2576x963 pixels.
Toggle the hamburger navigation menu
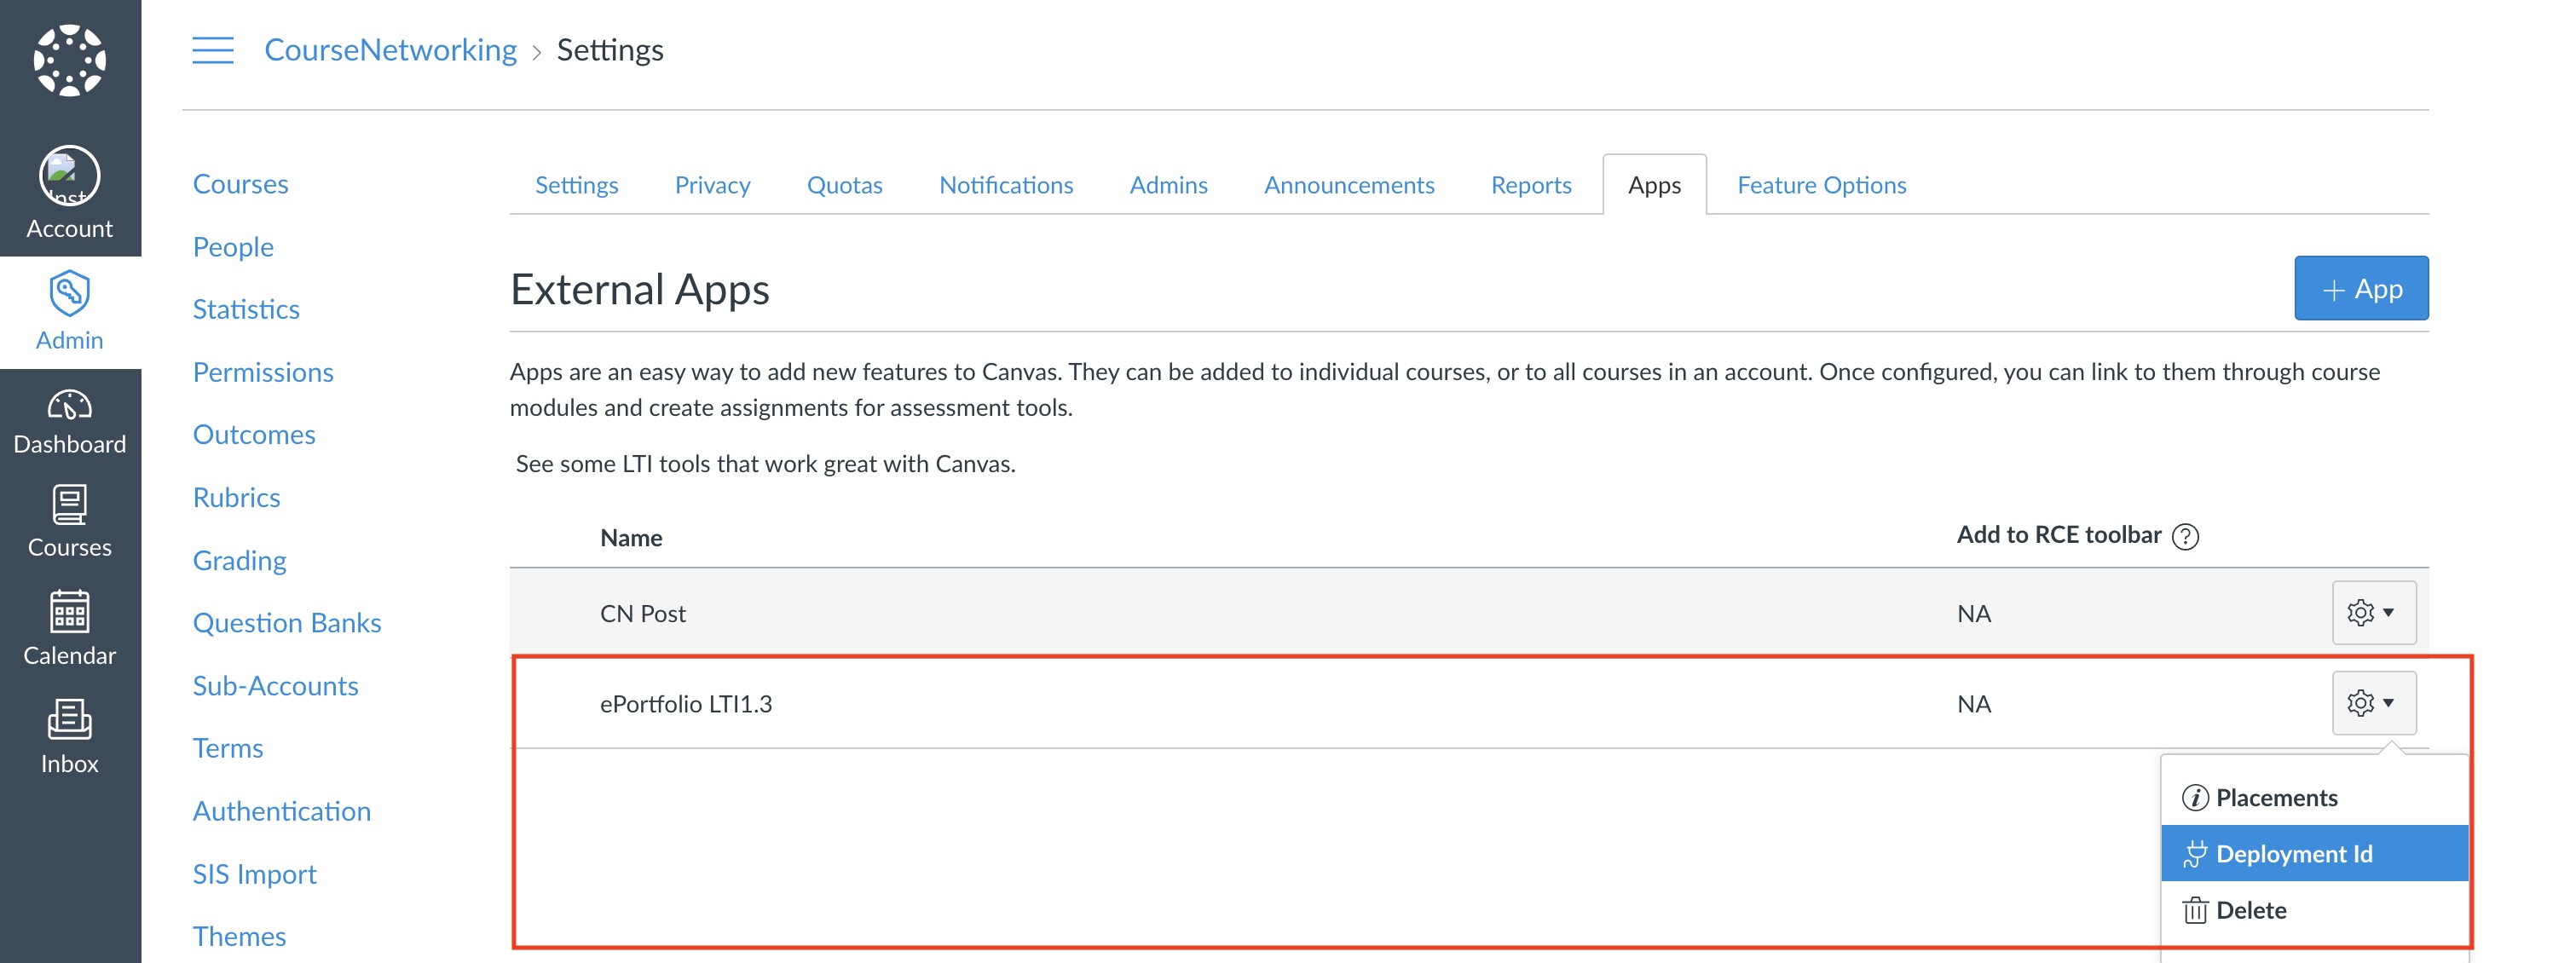(x=212, y=50)
